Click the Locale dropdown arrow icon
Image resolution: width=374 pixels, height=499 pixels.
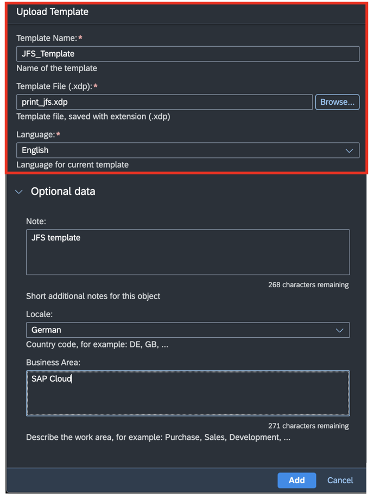(339, 330)
